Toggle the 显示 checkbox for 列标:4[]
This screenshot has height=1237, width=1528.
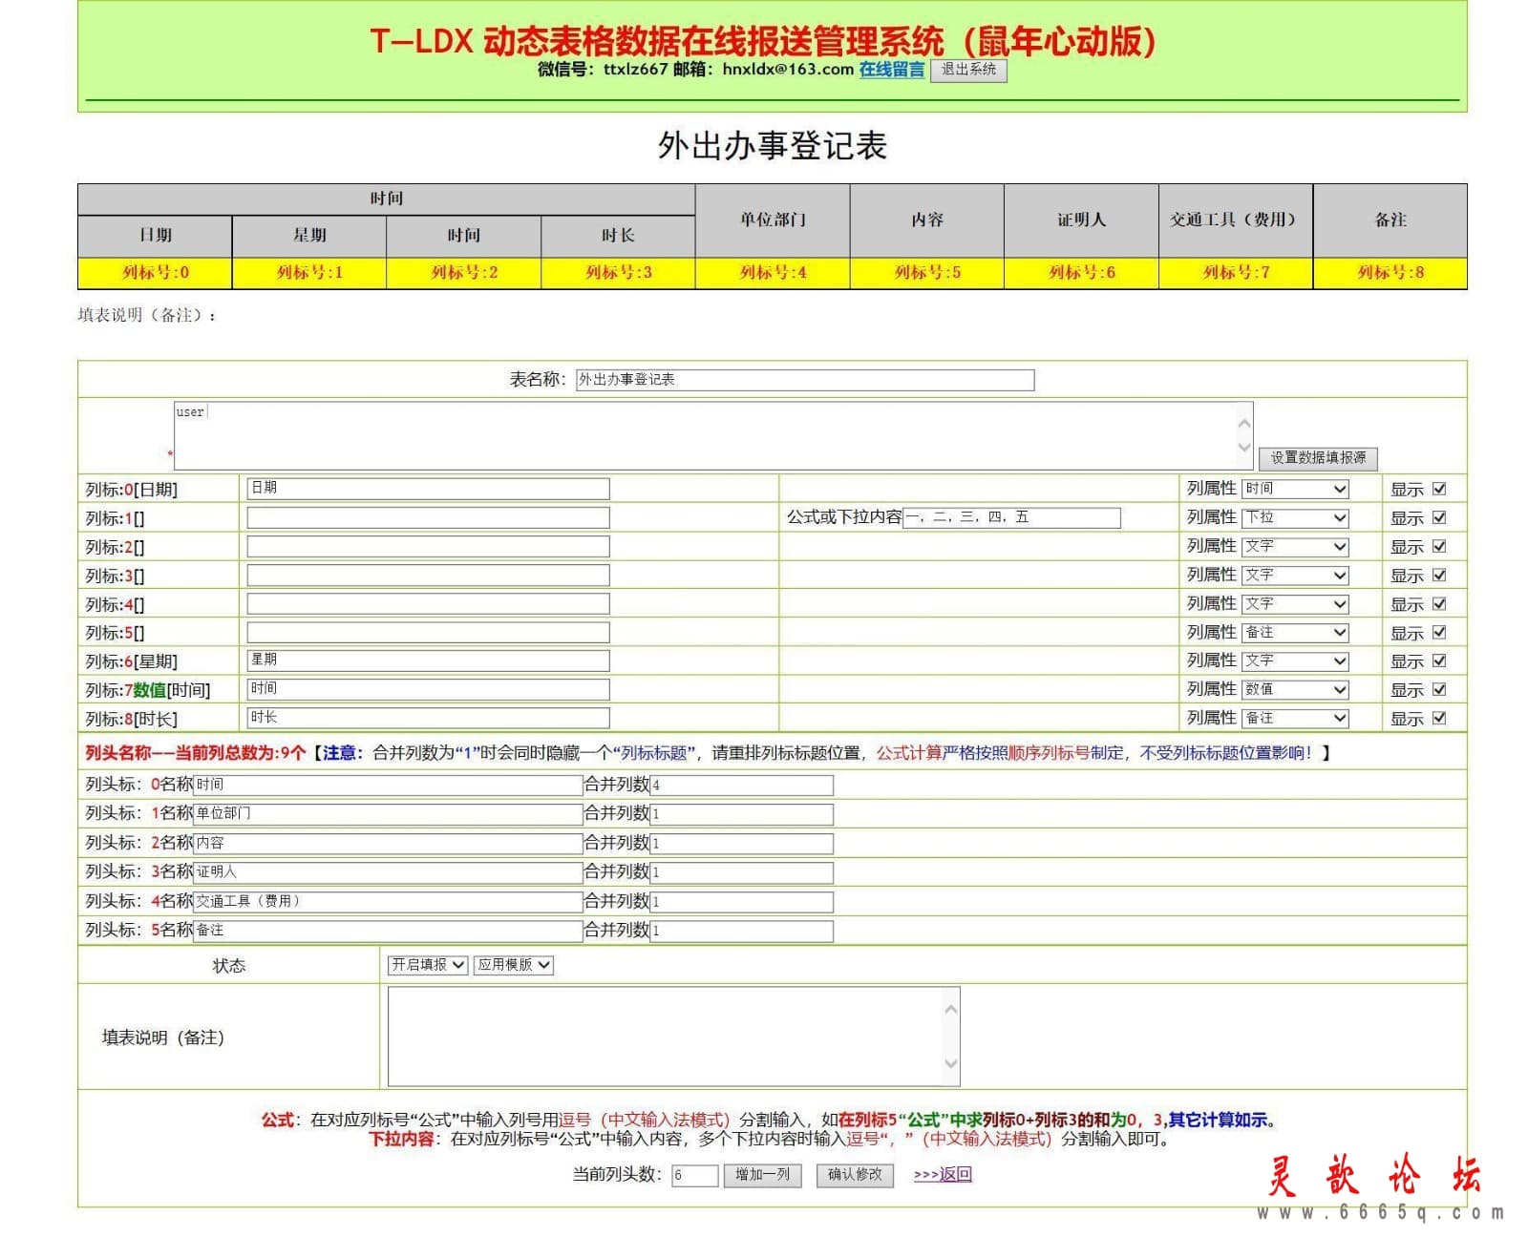(1439, 603)
